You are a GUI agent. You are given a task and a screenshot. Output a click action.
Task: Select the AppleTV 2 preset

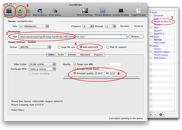pos(159,34)
